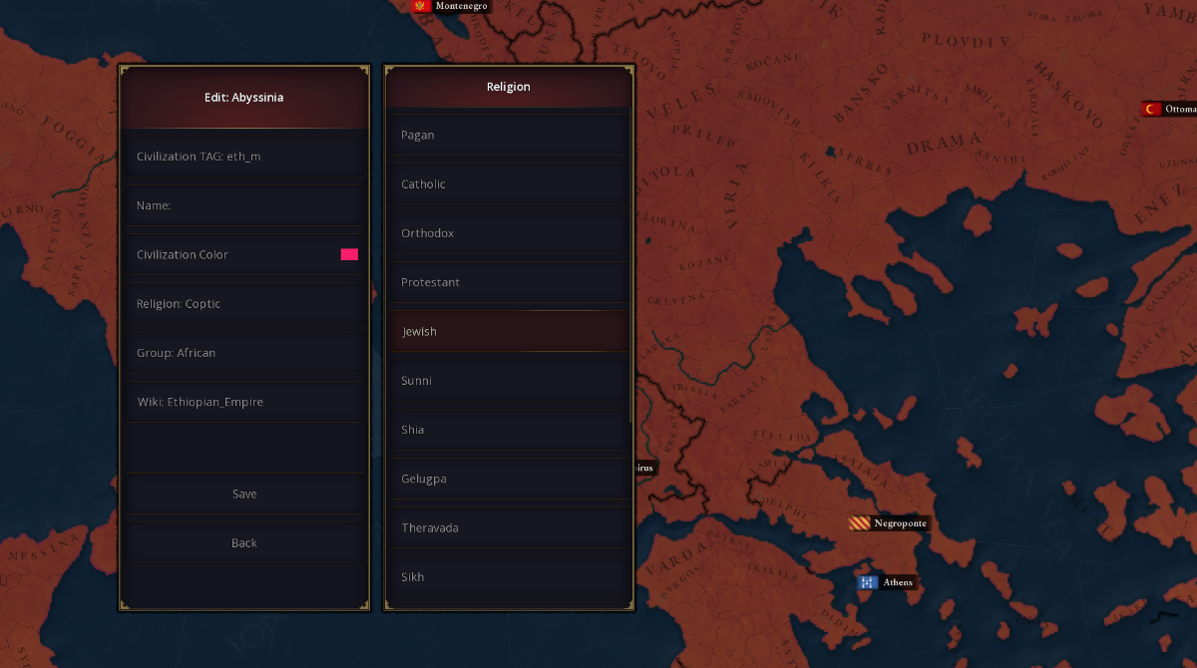The image size is (1197, 668).
Task: Click the Montenegro flag icon
Action: (x=421, y=6)
